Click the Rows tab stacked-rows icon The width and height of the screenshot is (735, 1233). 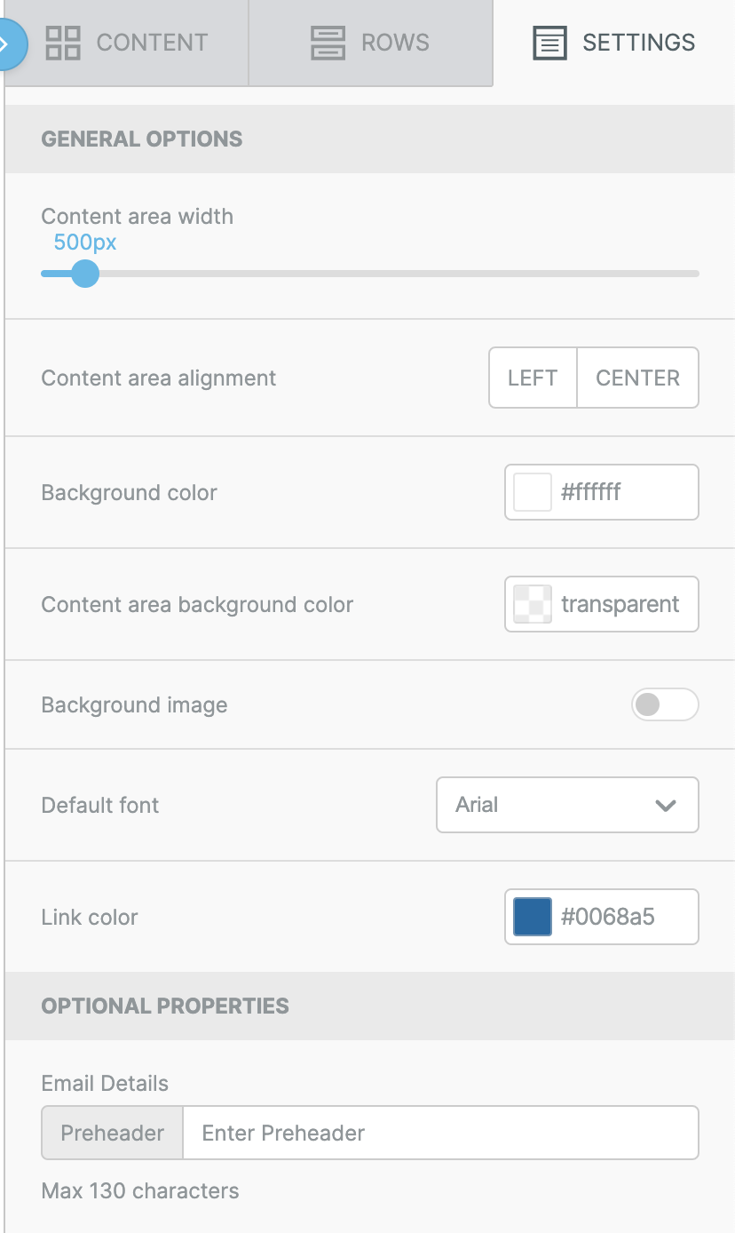pyautogui.click(x=328, y=43)
